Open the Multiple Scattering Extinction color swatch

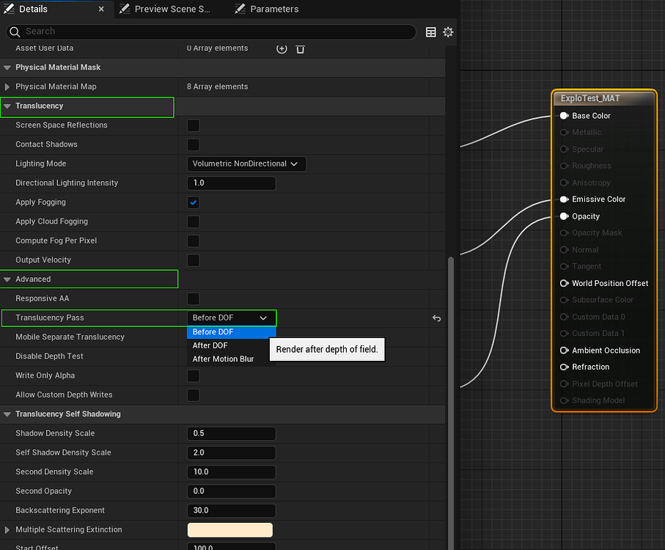coord(231,529)
